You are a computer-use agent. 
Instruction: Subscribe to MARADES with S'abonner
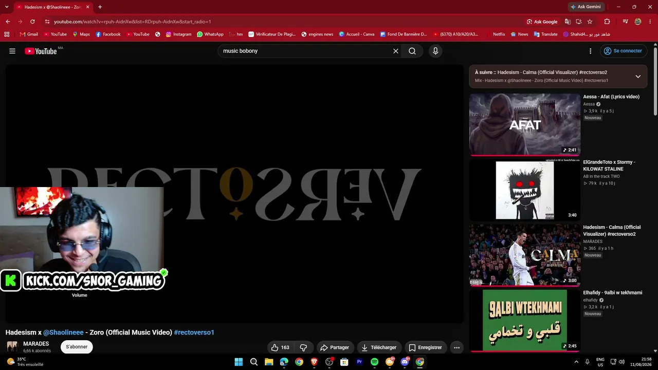click(77, 347)
